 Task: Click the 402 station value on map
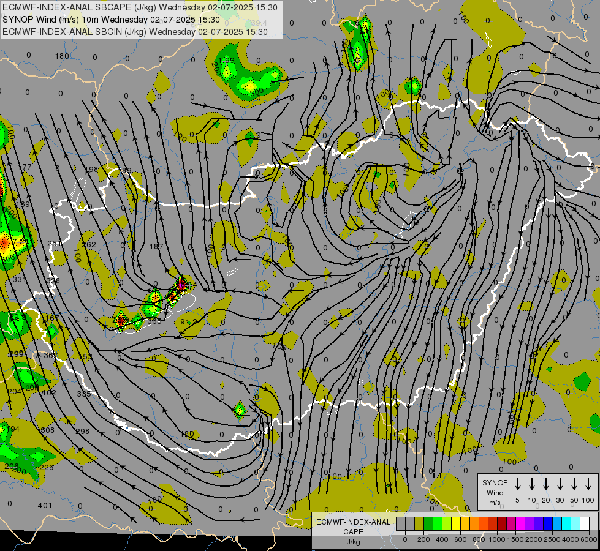pyautogui.click(x=49, y=392)
